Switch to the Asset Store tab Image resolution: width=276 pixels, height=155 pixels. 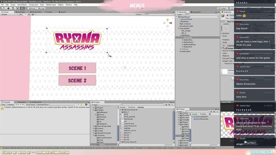coord(36,12)
